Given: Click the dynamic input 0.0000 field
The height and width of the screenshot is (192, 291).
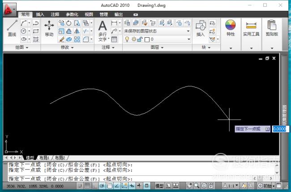Looking at the screenshot, I should coord(280,129).
